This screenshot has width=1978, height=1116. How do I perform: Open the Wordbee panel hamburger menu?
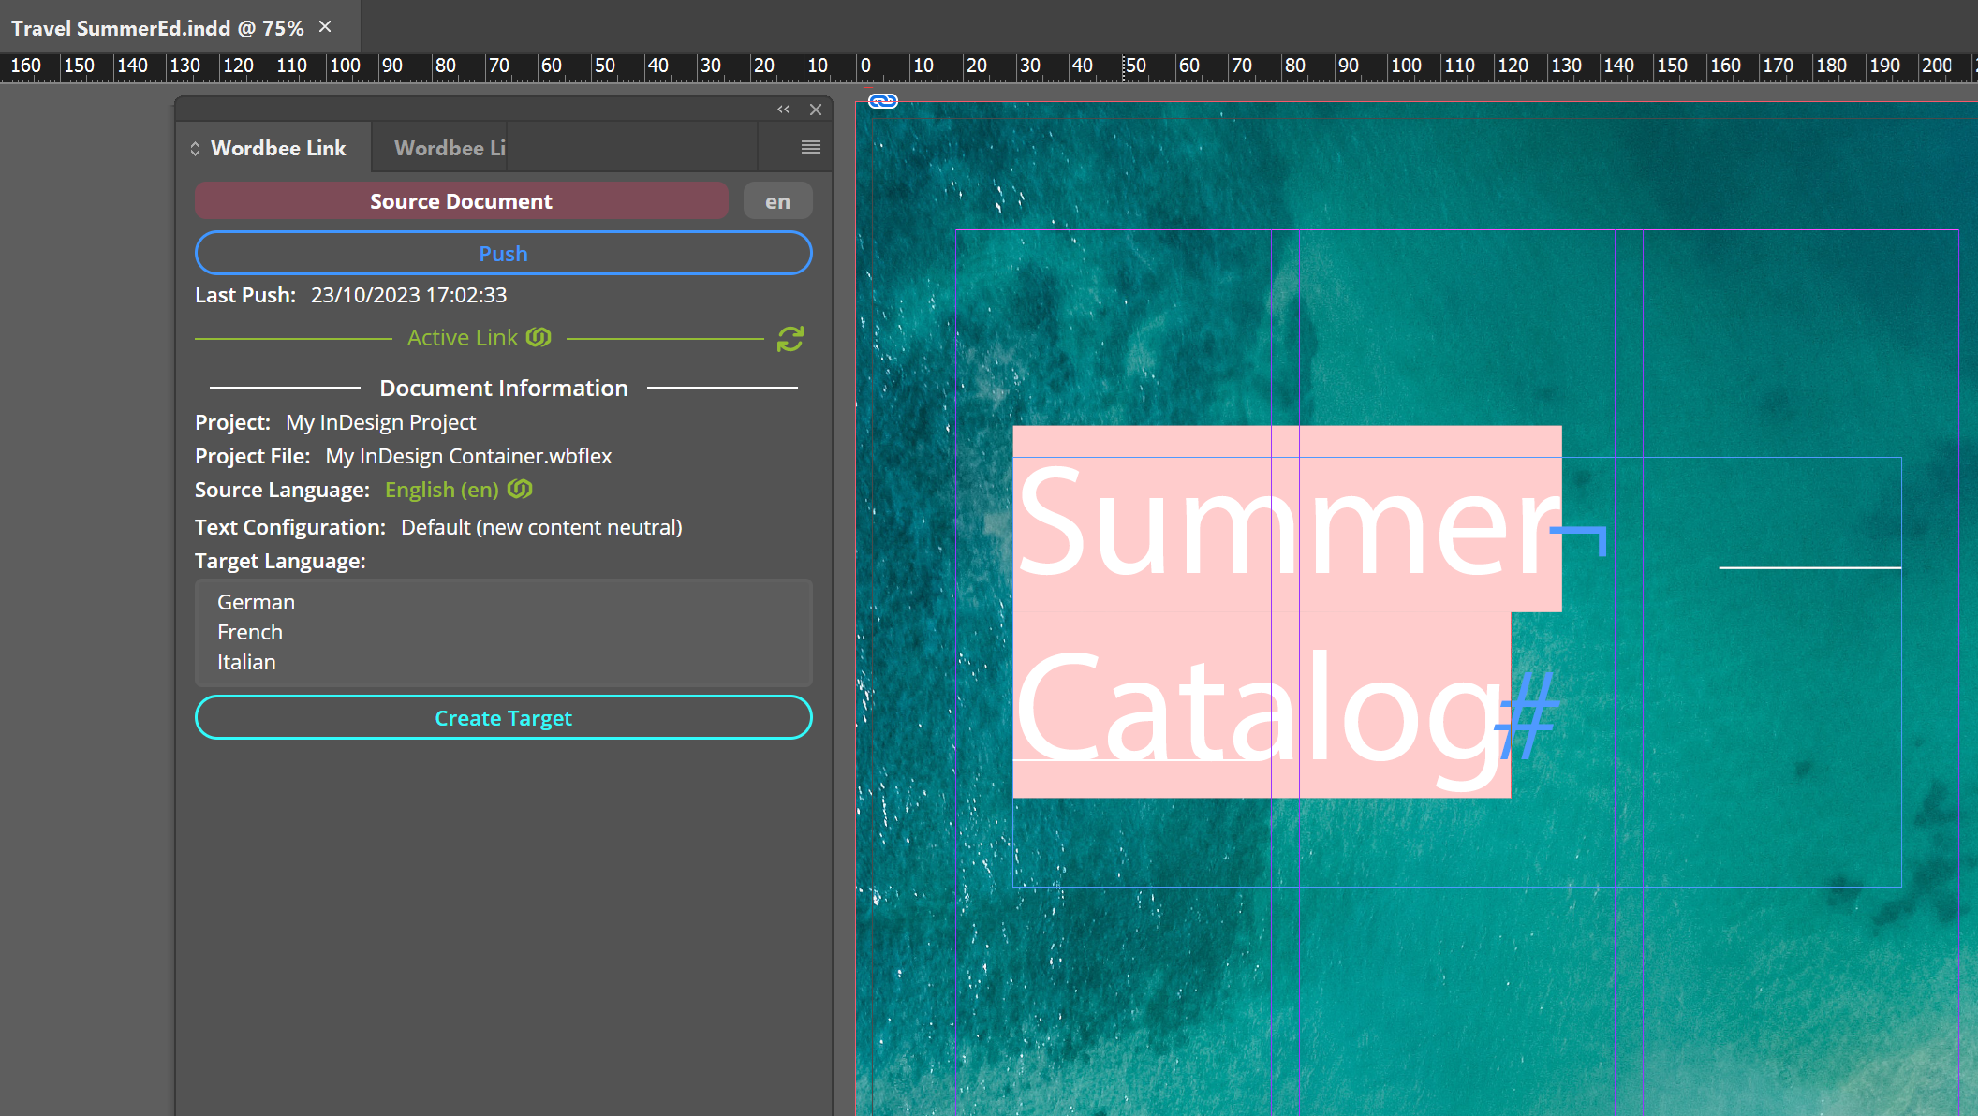click(x=810, y=147)
